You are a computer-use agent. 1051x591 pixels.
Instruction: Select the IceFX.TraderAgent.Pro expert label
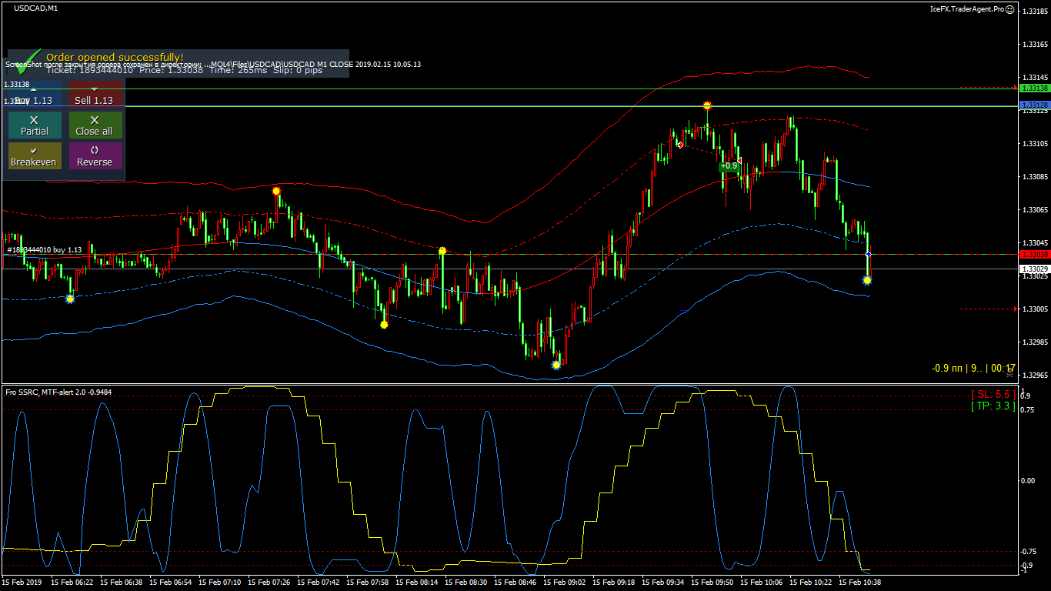point(966,9)
